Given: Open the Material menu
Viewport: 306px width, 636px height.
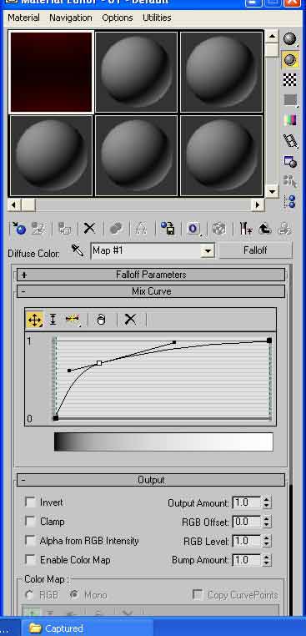Looking at the screenshot, I should click(23, 18).
